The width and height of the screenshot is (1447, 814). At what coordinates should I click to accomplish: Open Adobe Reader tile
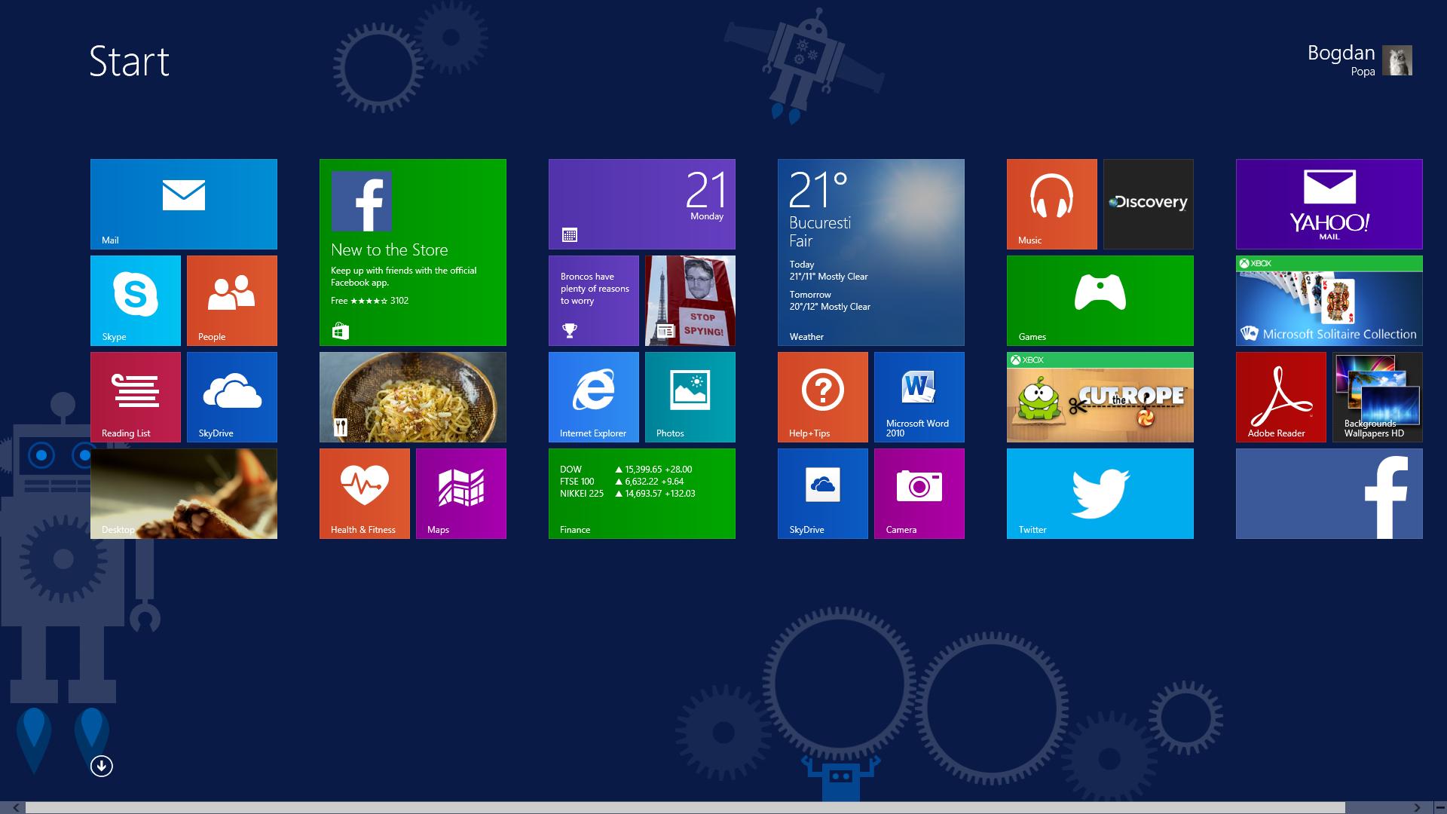pyautogui.click(x=1281, y=396)
